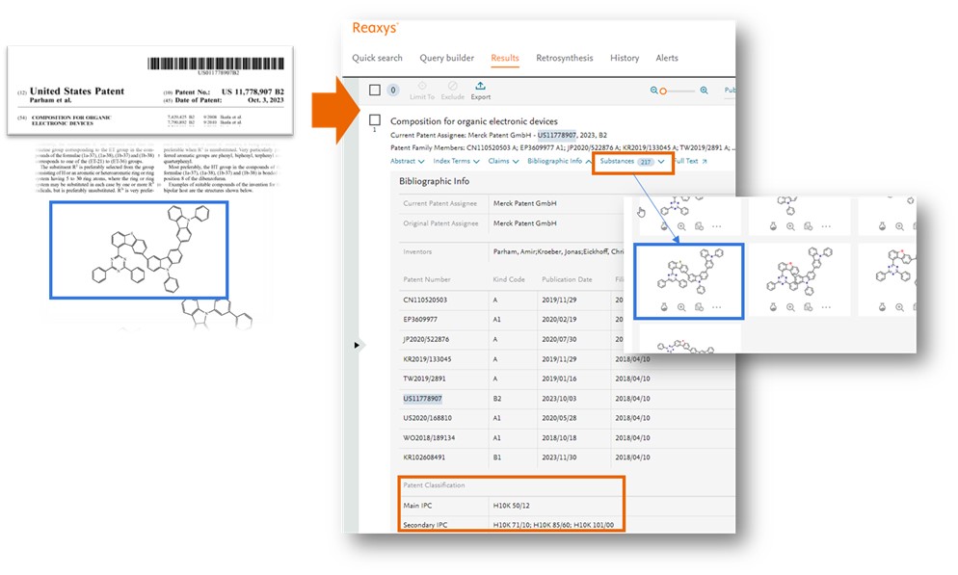The image size is (958, 575).
Task: Click the Export icon
Action: pyautogui.click(x=480, y=87)
